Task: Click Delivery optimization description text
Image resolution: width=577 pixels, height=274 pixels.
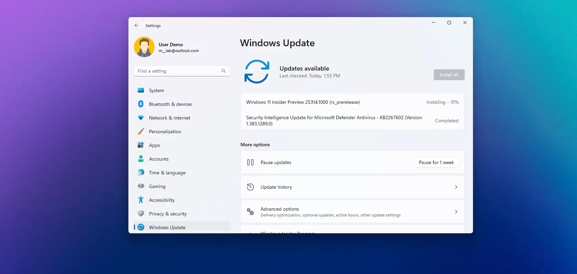Action: 330,215
